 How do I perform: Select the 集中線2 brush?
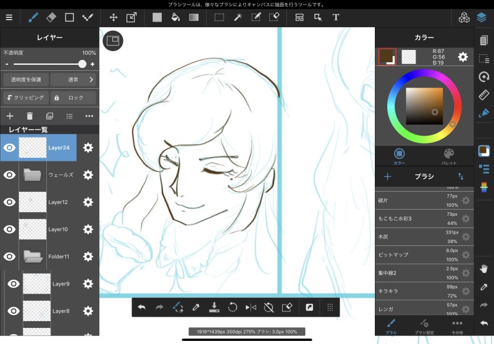coord(424,273)
